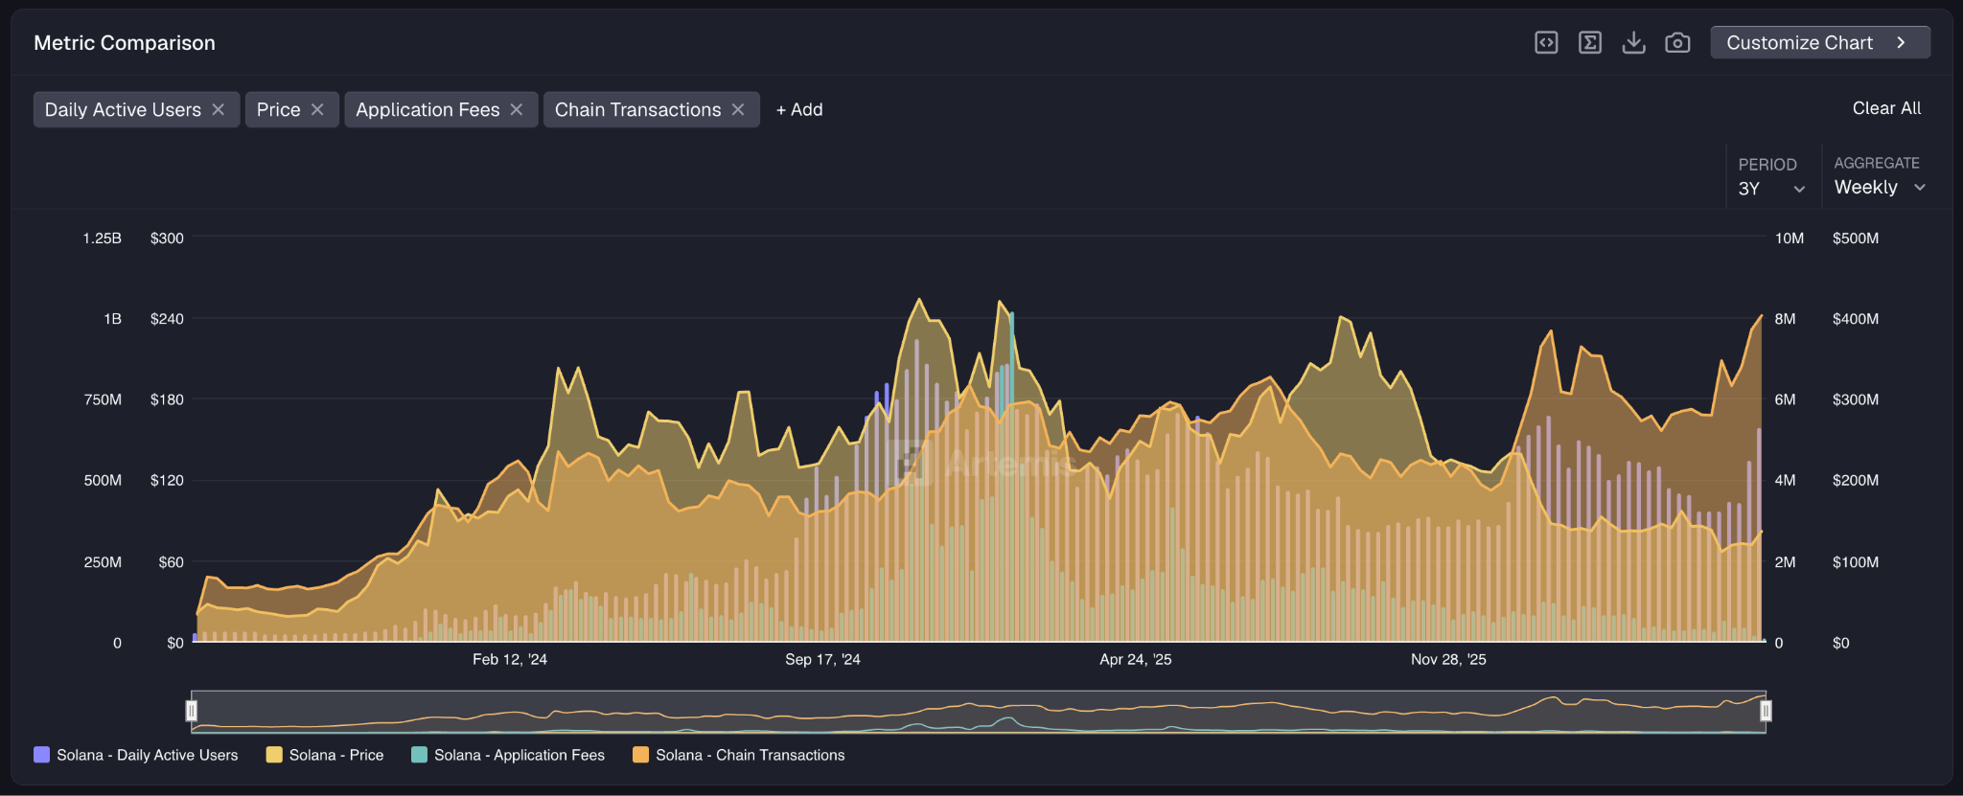Click the left range slider handle
The height and width of the screenshot is (796, 1963).
coord(192,711)
